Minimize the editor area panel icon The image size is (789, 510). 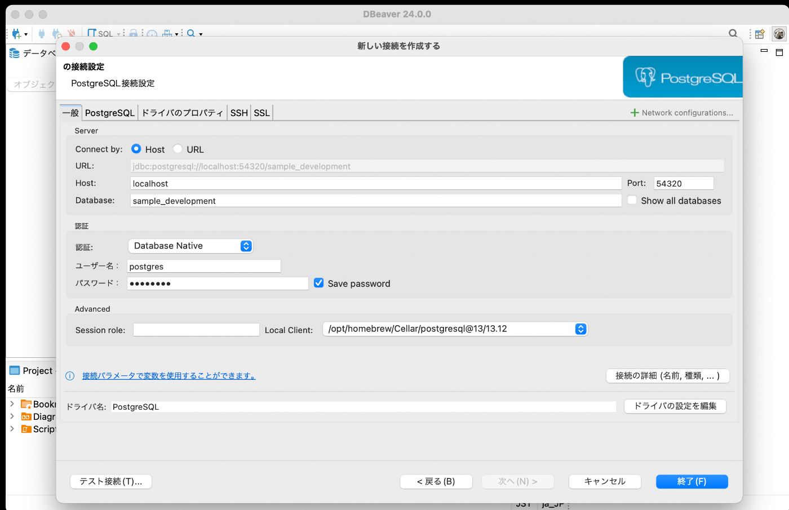pyautogui.click(x=764, y=51)
